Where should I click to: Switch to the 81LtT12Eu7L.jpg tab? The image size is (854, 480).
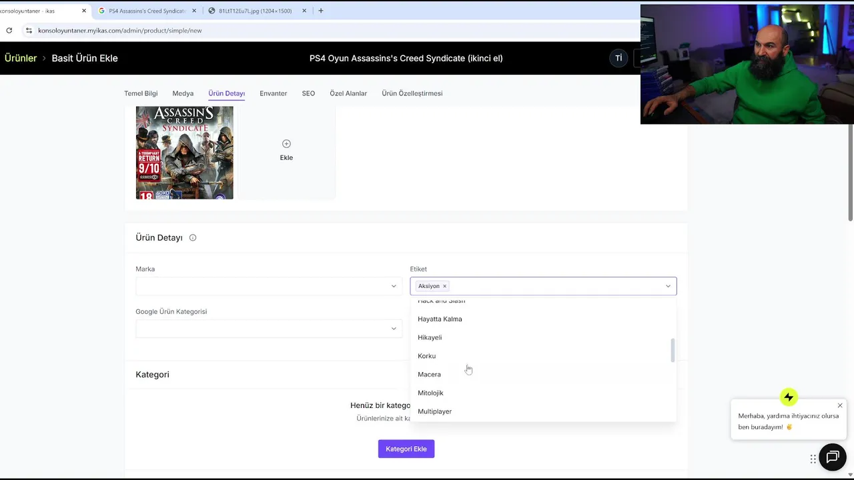pyautogui.click(x=255, y=11)
